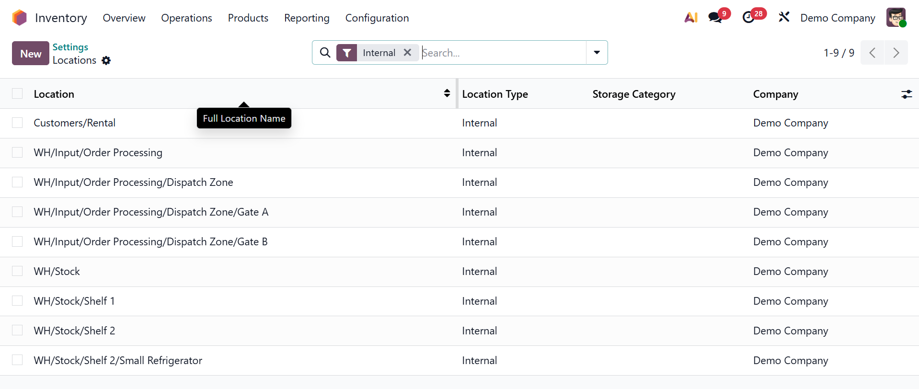Viewport: 919px width, 389px height.
Task: Select the Customers/Rental row checkbox
Action: click(17, 123)
